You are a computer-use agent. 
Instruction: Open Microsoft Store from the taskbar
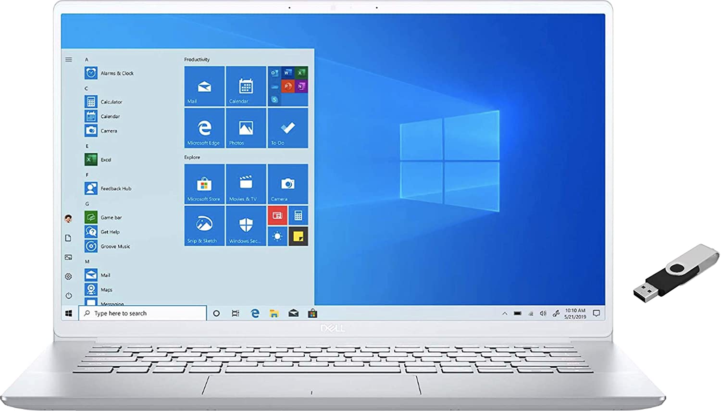coord(313,313)
